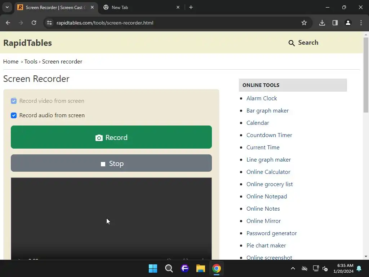Click the gray Stop button

click(x=111, y=163)
